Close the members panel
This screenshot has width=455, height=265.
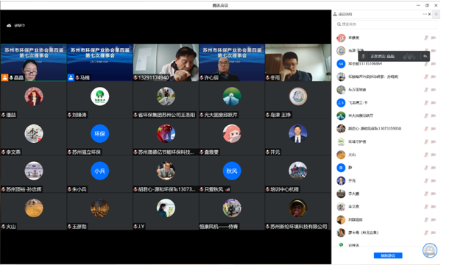(x=429, y=14)
